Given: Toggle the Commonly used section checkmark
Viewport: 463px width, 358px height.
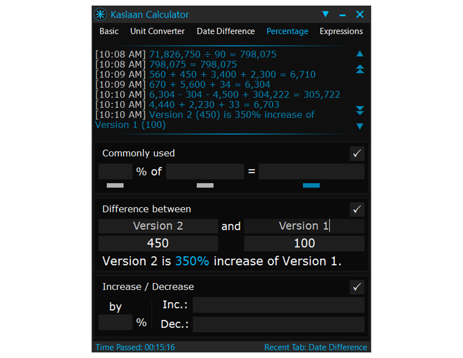Looking at the screenshot, I should tap(357, 154).
